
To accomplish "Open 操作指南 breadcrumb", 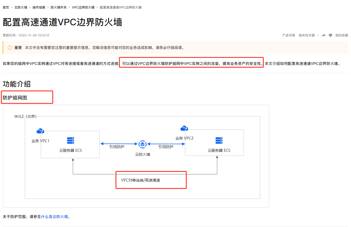I will click(x=39, y=7).
